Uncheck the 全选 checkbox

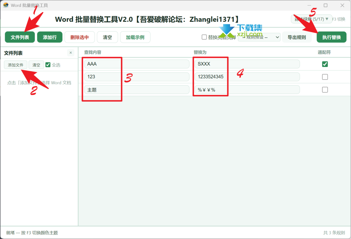[x=48, y=65]
